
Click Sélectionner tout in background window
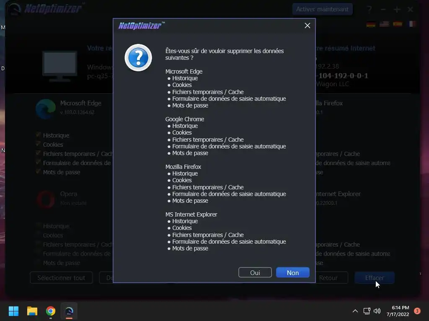(61, 278)
